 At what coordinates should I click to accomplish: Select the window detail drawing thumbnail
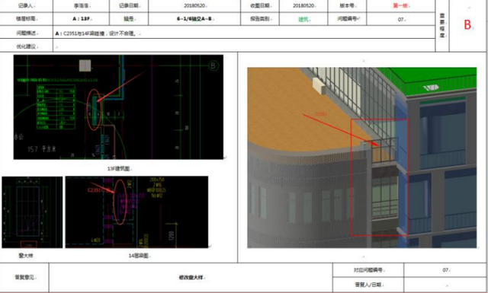click(x=32, y=212)
